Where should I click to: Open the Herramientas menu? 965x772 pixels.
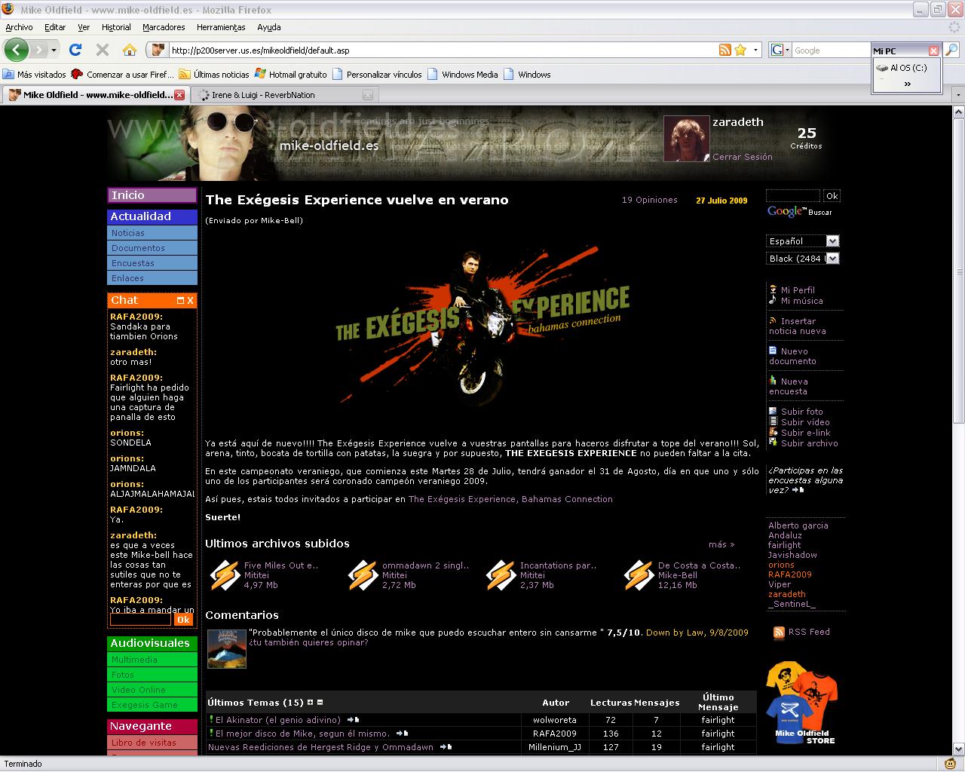(221, 27)
